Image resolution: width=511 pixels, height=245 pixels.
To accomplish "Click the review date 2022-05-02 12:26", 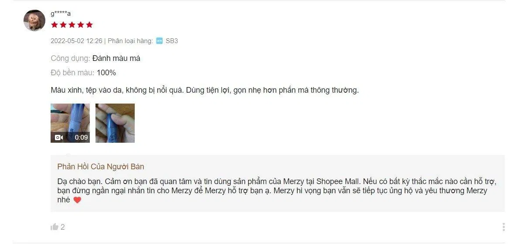I will tap(77, 40).
